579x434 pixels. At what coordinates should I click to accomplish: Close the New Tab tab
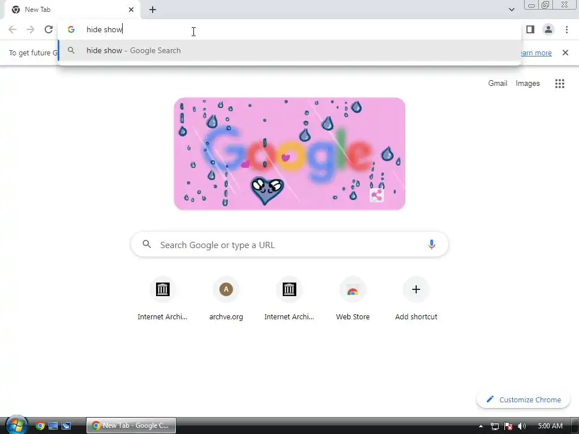click(131, 10)
